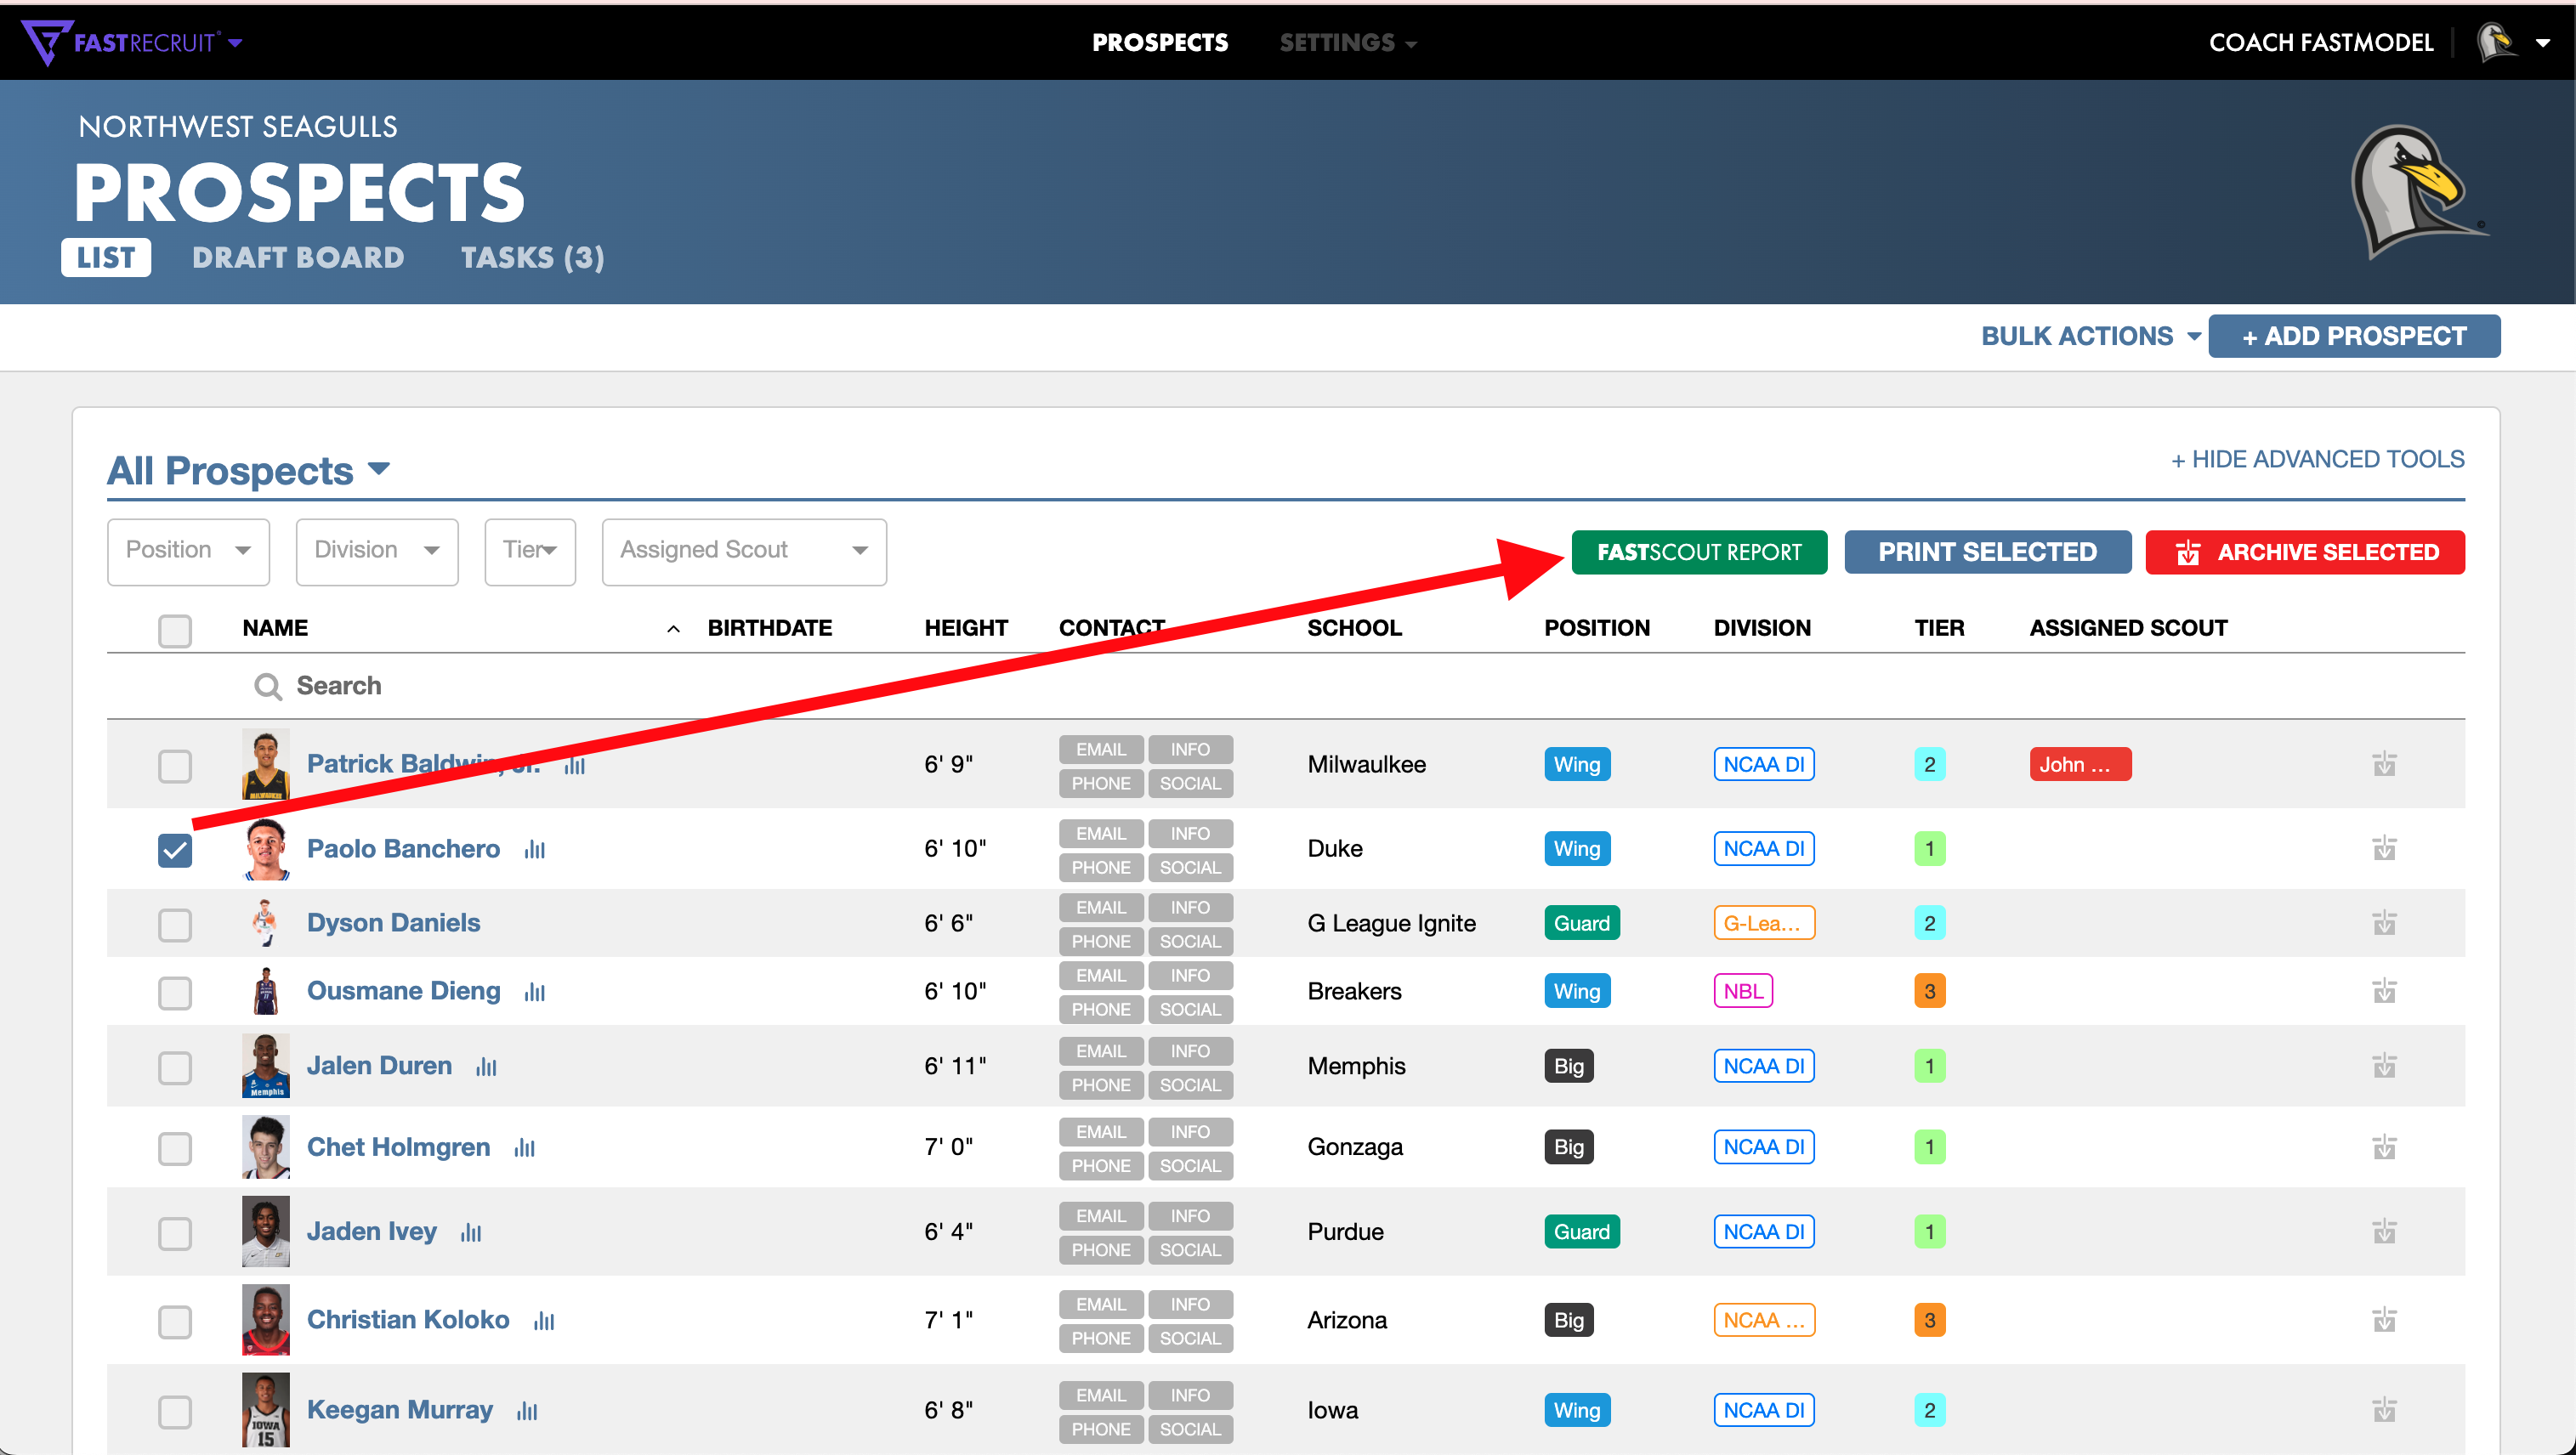The image size is (2576, 1455).
Task: Toggle the select-all header checkbox
Action: point(175,630)
